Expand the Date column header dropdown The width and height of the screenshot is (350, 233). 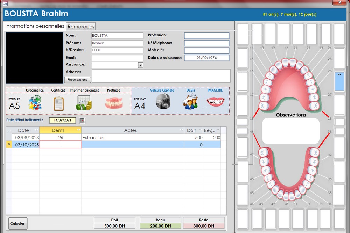point(36,130)
